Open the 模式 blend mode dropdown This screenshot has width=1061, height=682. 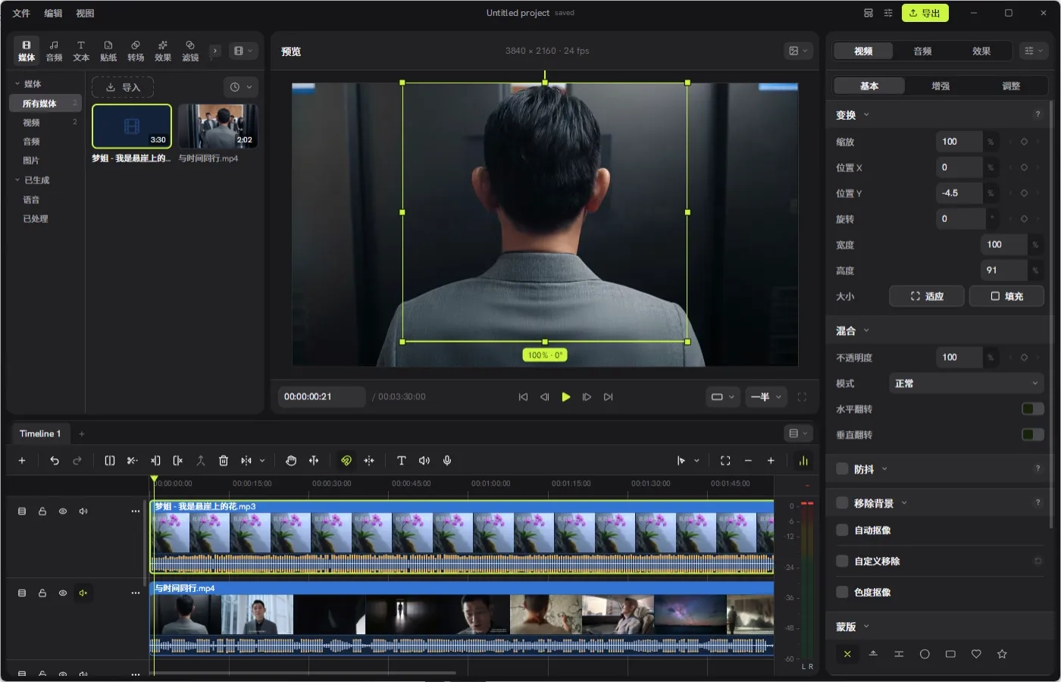[966, 383]
